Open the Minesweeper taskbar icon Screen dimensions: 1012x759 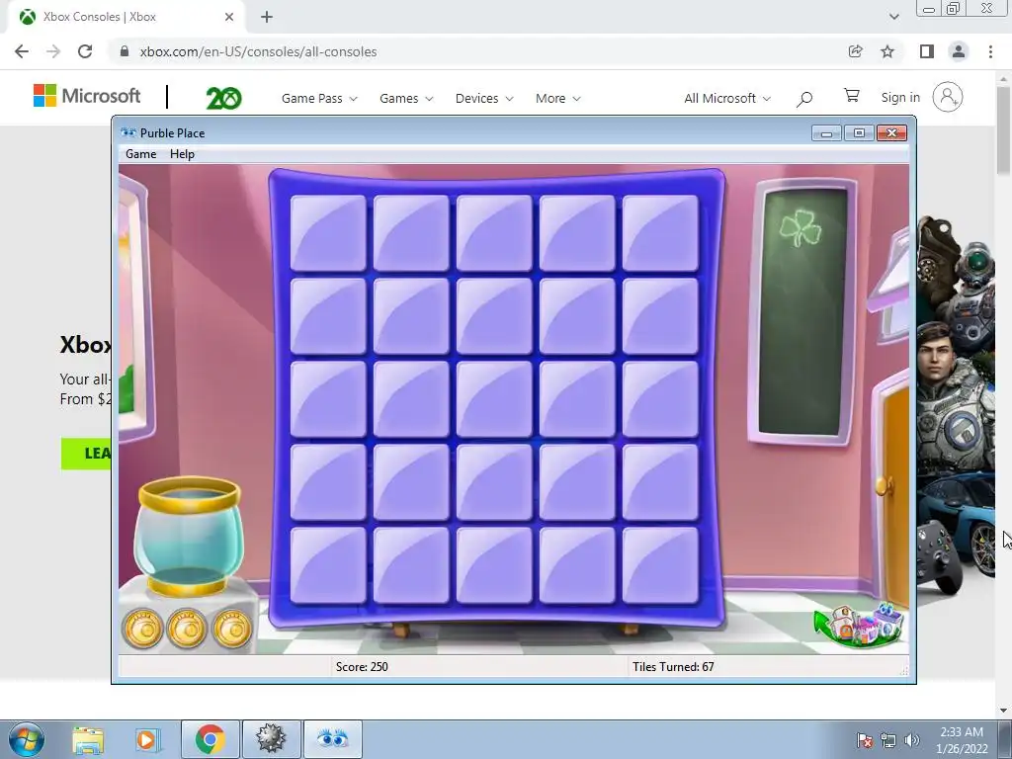click(271, 739)
